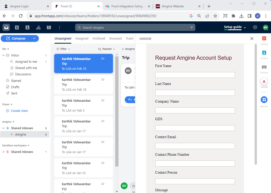Open the AMGiNE plugin icon in the sidebar
This screenshot has height=193, width=271.
[264, 82]
